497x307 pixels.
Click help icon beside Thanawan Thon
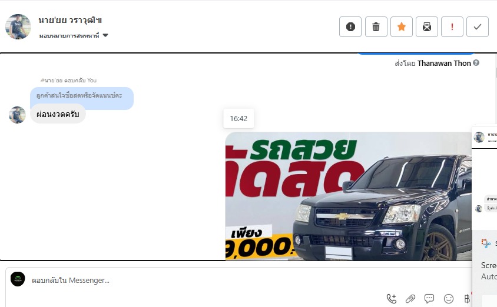(x=476, y=63)
